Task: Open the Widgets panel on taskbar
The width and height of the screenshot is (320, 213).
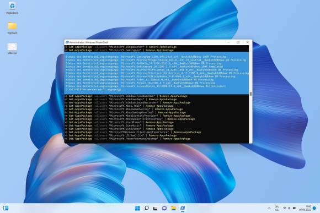Action: tap(6, 208)
